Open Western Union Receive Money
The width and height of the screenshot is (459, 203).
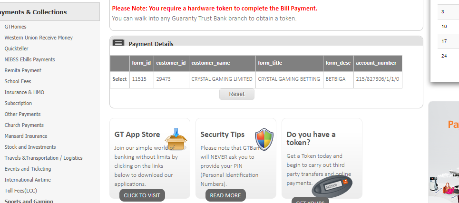coord(39,38)
